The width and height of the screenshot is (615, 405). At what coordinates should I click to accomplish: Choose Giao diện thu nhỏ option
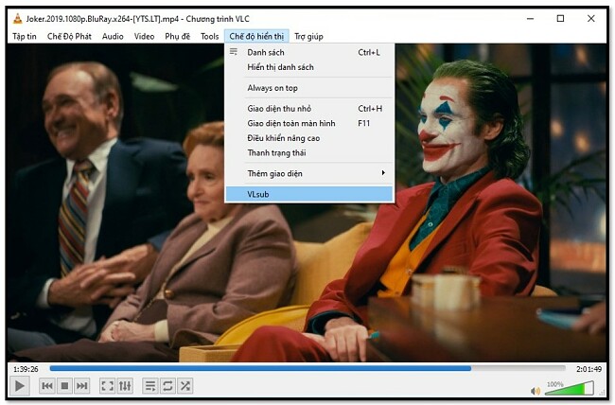[309, 109]
